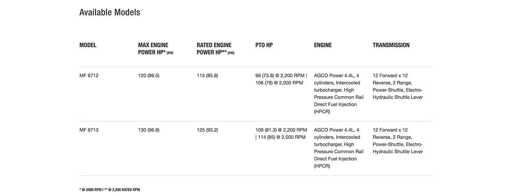Click the MF 6713 engine description
This screenshot has width=509, height=196.
point(338,148)
